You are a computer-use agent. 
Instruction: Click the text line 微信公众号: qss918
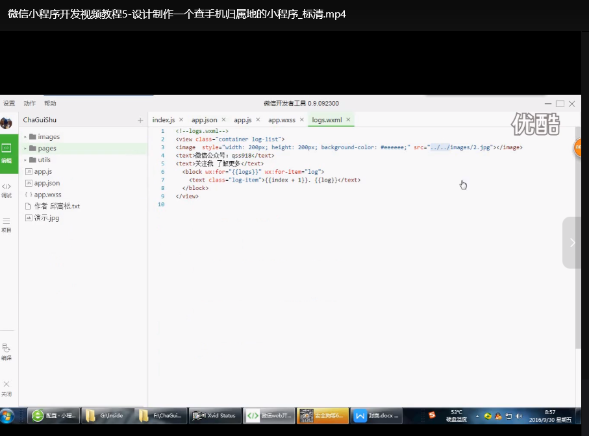(x=225, y=155)
